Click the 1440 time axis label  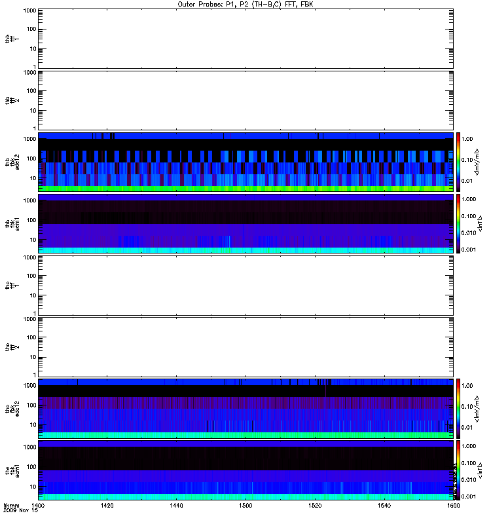click(x=176, y=505)
